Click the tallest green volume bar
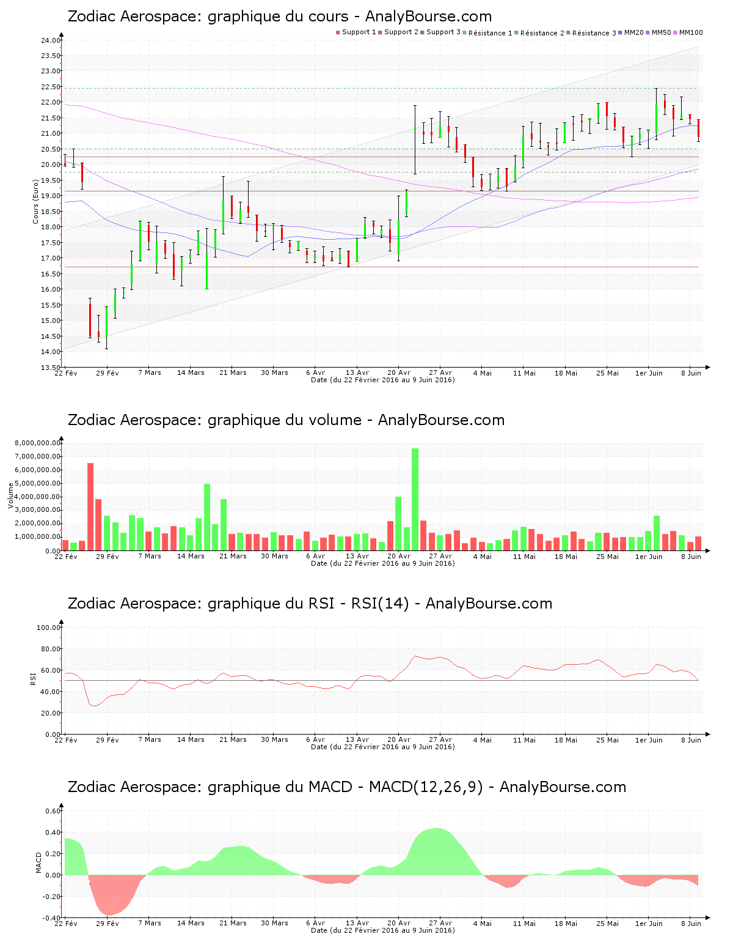This screenshot has width=733, height=948. (415, 499)
